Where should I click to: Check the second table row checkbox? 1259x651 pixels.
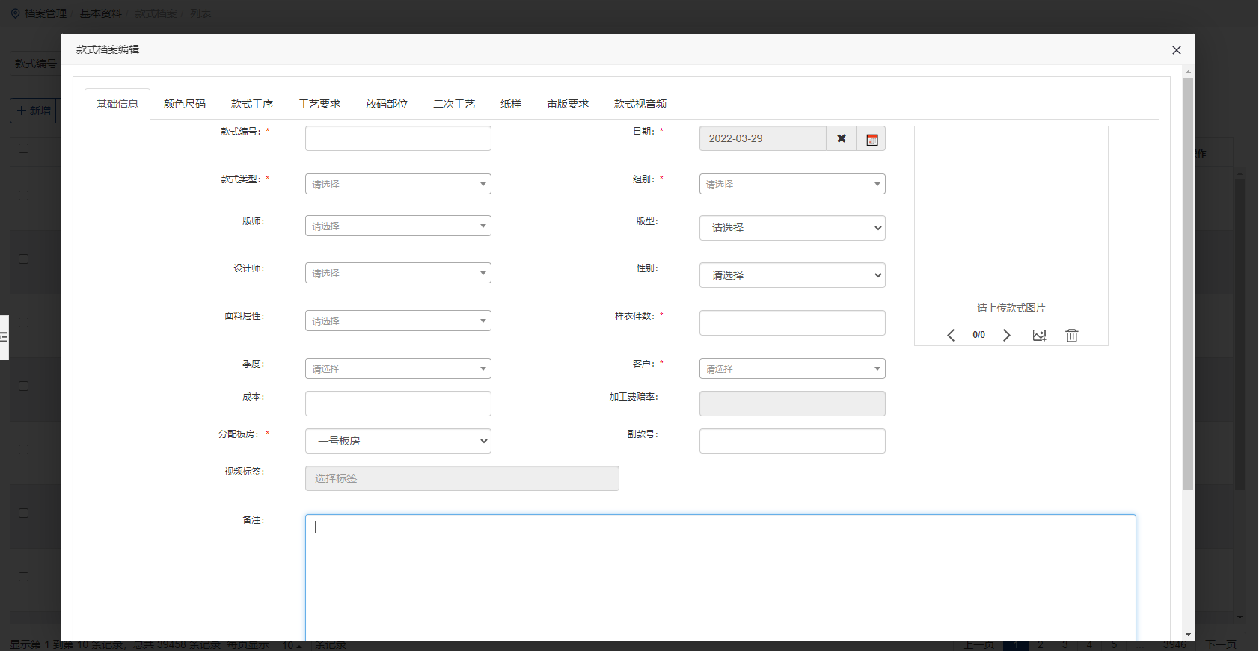[24, 259]
